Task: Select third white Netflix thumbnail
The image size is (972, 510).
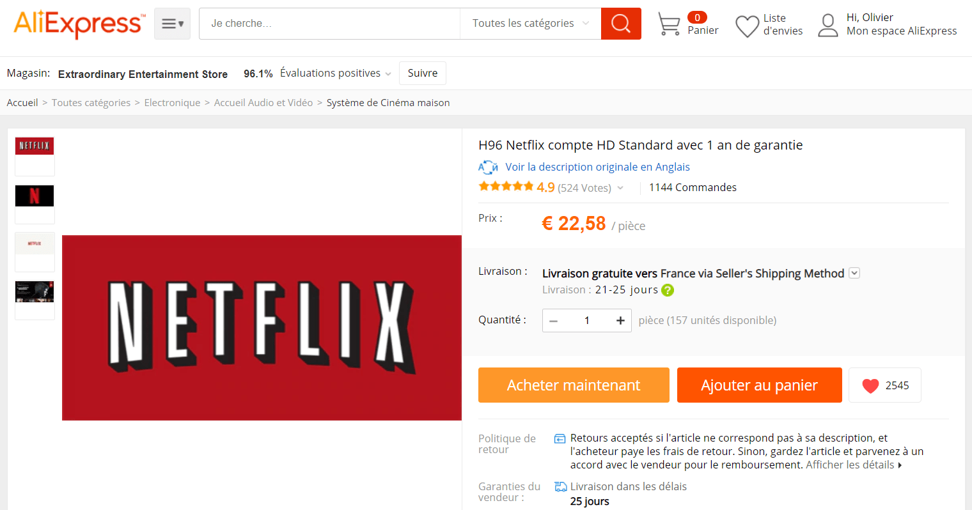Action: point(35,252)
